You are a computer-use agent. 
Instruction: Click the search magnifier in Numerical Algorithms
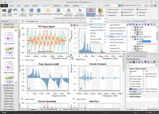point(156,65)
